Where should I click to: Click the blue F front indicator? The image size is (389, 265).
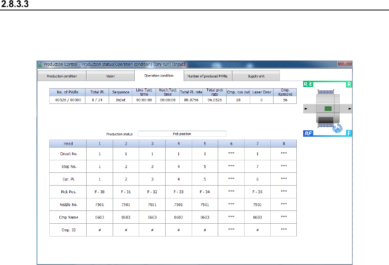[349, 134]
